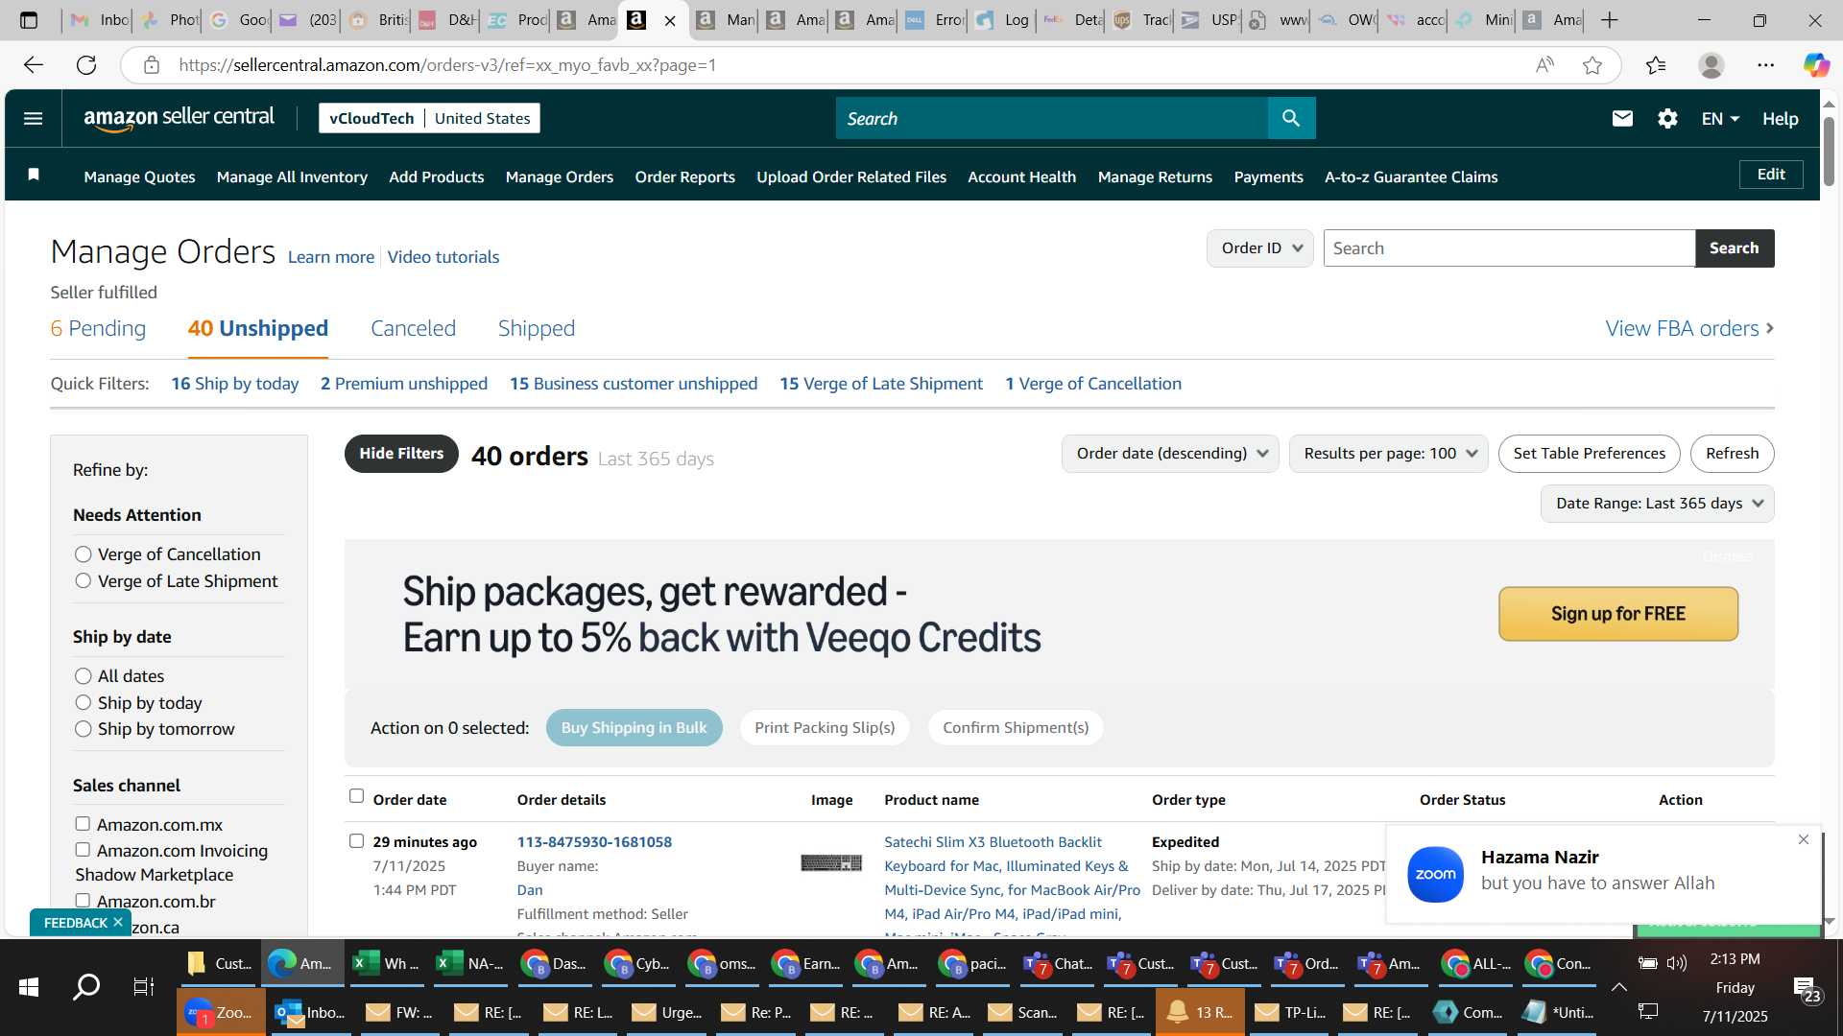Add page to favorites star icon
This screenshot has height=1036, width=1843.
(1592, 65)
